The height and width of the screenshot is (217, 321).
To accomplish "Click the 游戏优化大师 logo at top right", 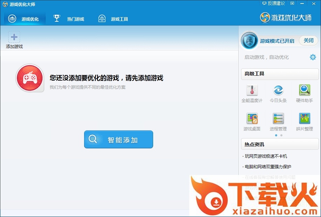I will pos(286,18).
